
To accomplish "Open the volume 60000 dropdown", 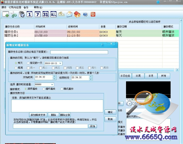I will 52,85.
